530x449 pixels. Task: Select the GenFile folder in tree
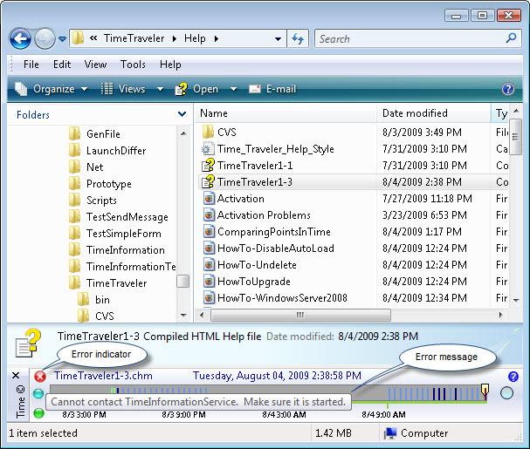(x=94, y=133)
